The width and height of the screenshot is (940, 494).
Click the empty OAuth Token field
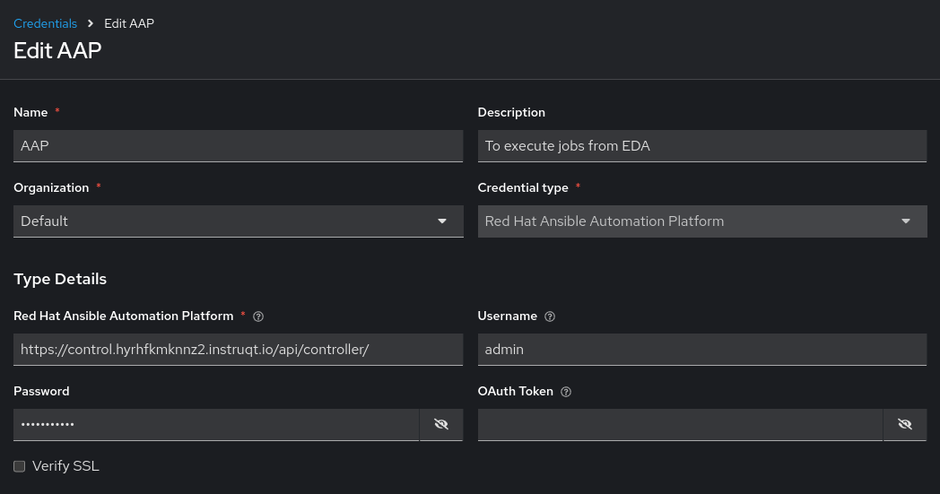681,424
